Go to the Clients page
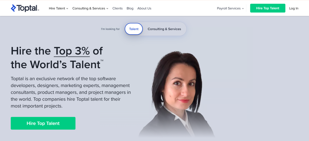The image size is (309, 141). click(x=118, y=8)
